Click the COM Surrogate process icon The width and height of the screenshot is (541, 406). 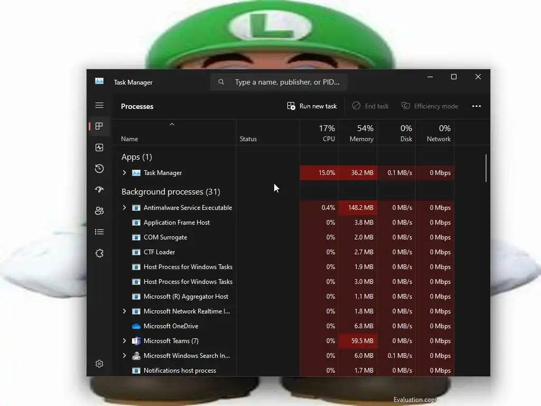[x=136, y=237]
